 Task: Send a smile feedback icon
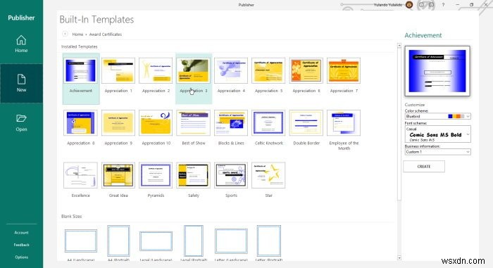coord(422,5)
